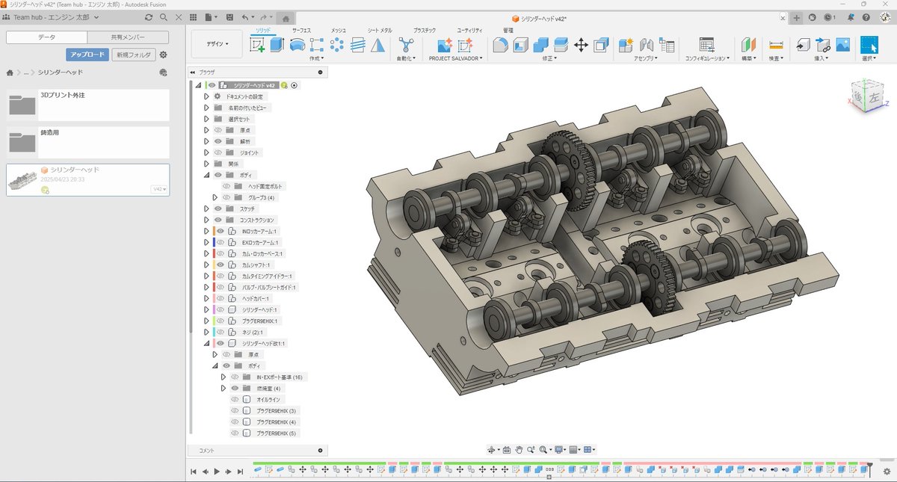Select the Pan hand tool
The image size is (897, 482).
(x=519, y=450)
